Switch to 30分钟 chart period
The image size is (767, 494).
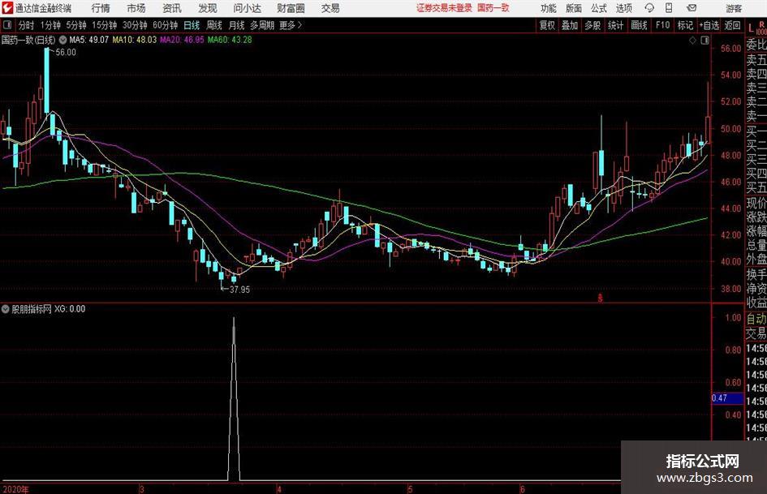click(135, 25)
